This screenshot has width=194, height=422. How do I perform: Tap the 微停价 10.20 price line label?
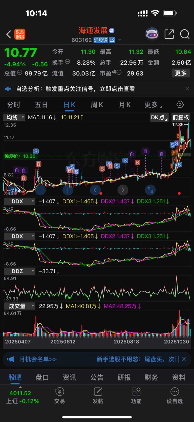pyautogui.click(x=20, y=156)
